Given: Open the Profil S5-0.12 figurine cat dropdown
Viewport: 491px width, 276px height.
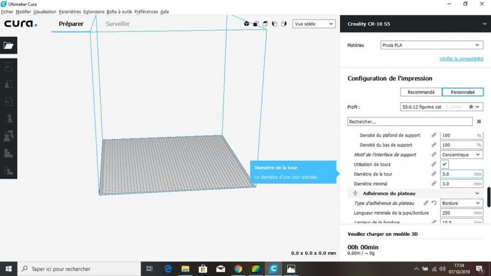Looking at the screenshot, I should (441, 107).
